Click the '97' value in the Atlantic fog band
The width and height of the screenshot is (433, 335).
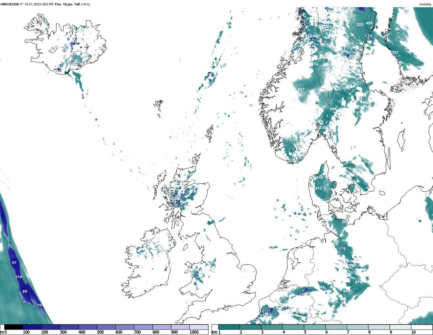[14, 263]
